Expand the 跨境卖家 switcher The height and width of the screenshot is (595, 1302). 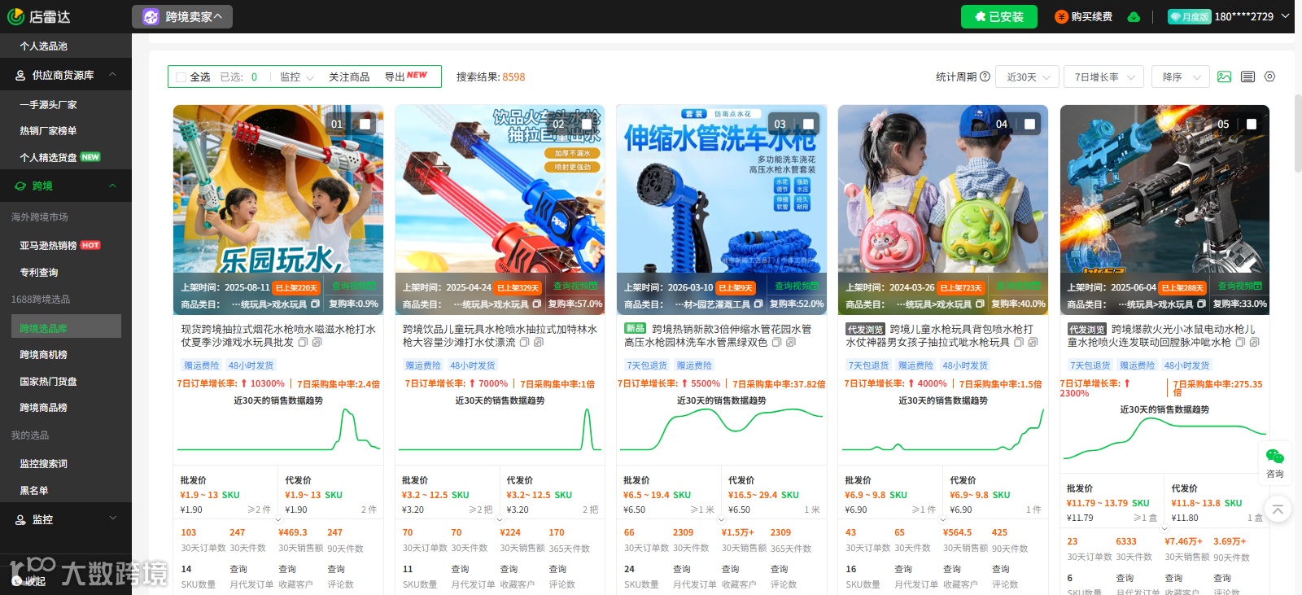(x=182, y=16)
